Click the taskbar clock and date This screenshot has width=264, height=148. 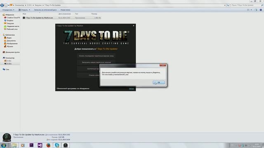[x=257, y=146]
